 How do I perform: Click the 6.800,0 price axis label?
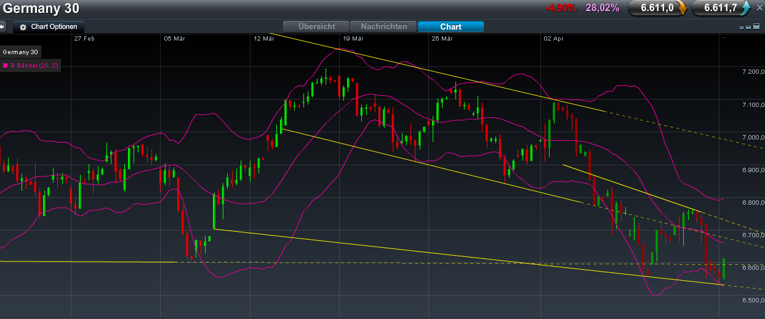point(753,202)
